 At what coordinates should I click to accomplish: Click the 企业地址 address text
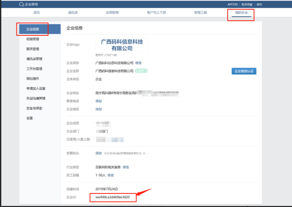tap(137, 93)
